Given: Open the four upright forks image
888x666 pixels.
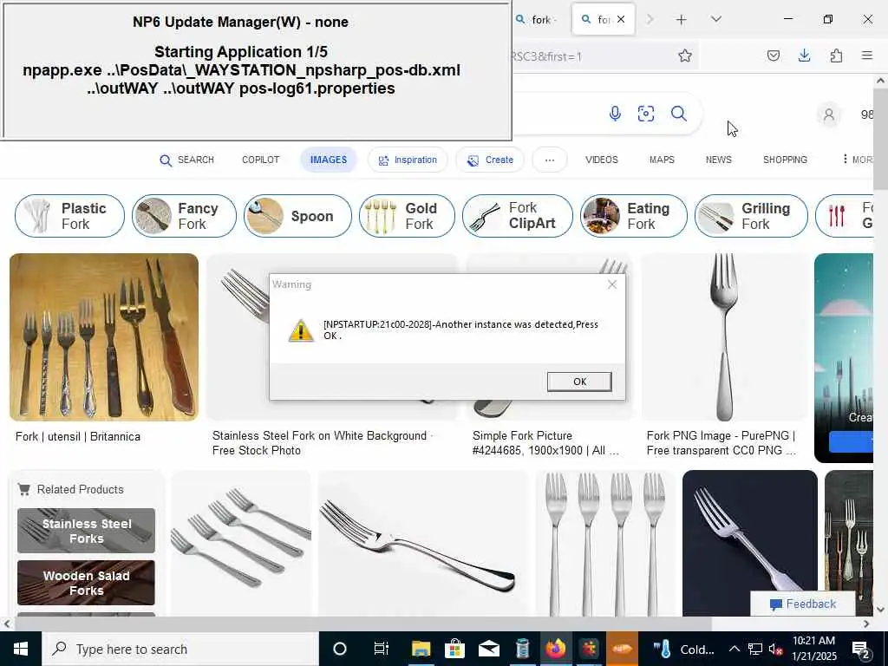Looking at the screenshot, I should (605, 543).
